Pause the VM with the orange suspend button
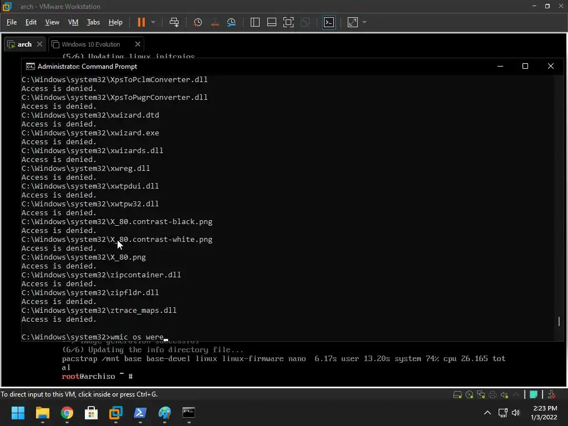 [141, 22]
